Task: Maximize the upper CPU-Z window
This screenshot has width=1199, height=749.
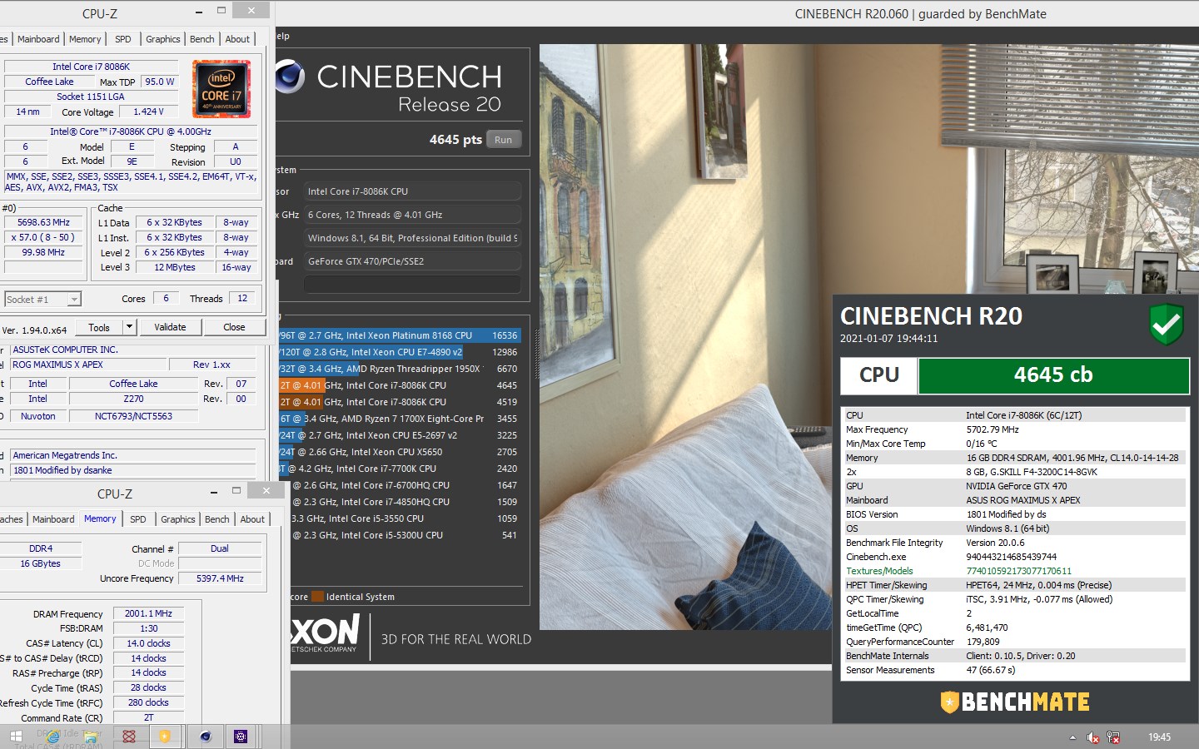Action: point(221,11)
